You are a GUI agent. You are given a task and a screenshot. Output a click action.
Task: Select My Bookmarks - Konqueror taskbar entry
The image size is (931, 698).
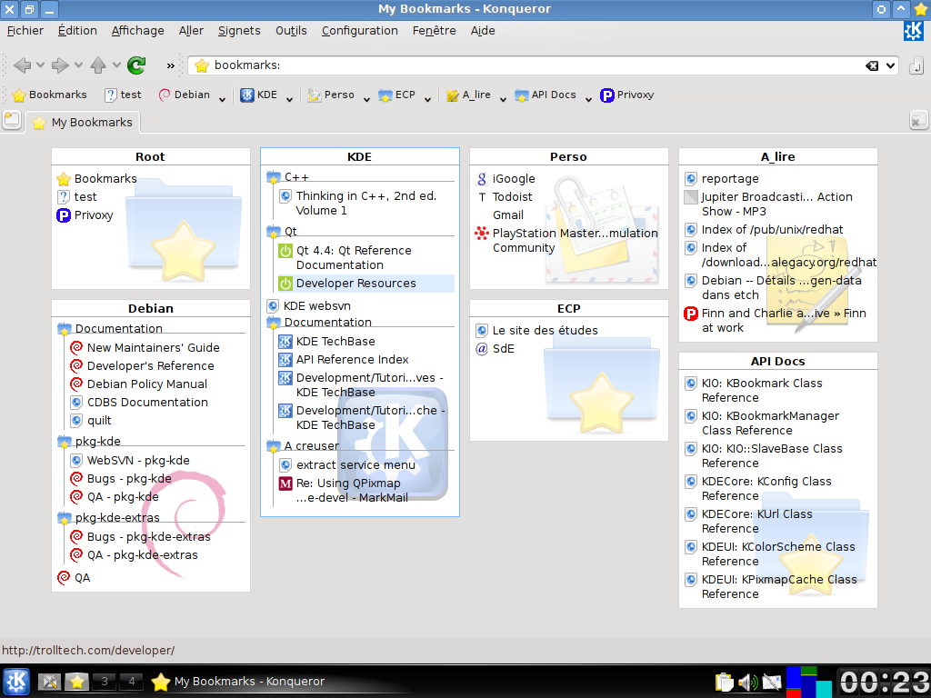coord(238,682)
